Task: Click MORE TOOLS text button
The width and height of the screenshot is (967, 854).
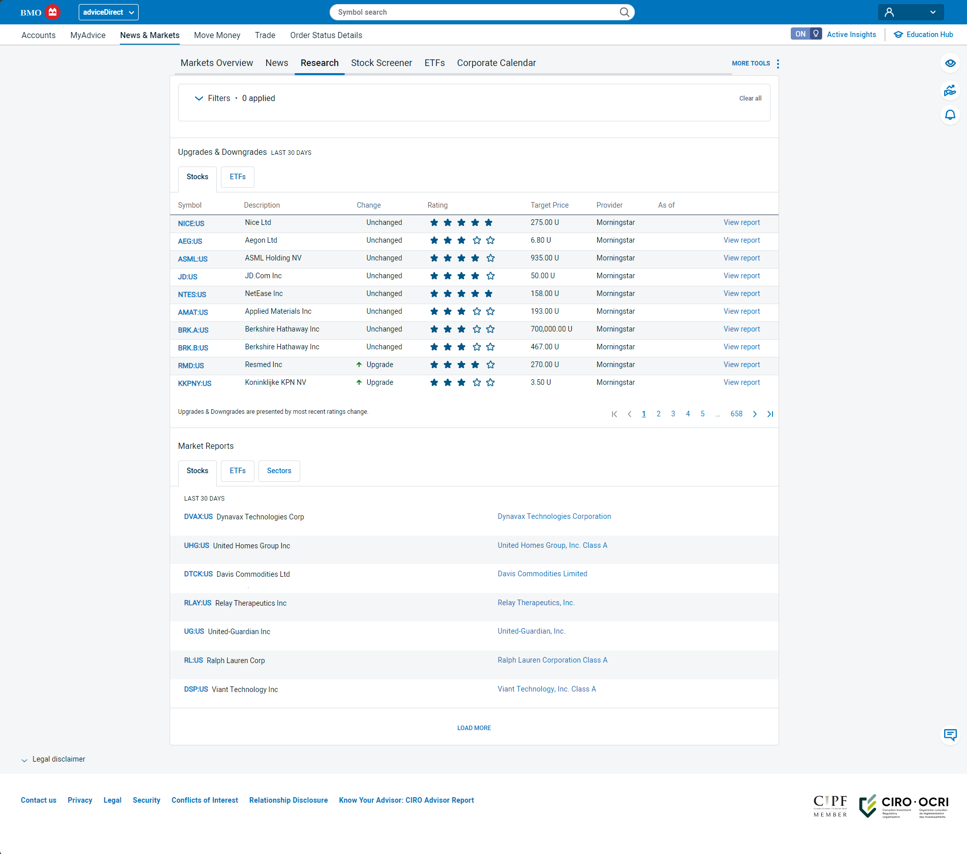Action: (x=751, y=63)
